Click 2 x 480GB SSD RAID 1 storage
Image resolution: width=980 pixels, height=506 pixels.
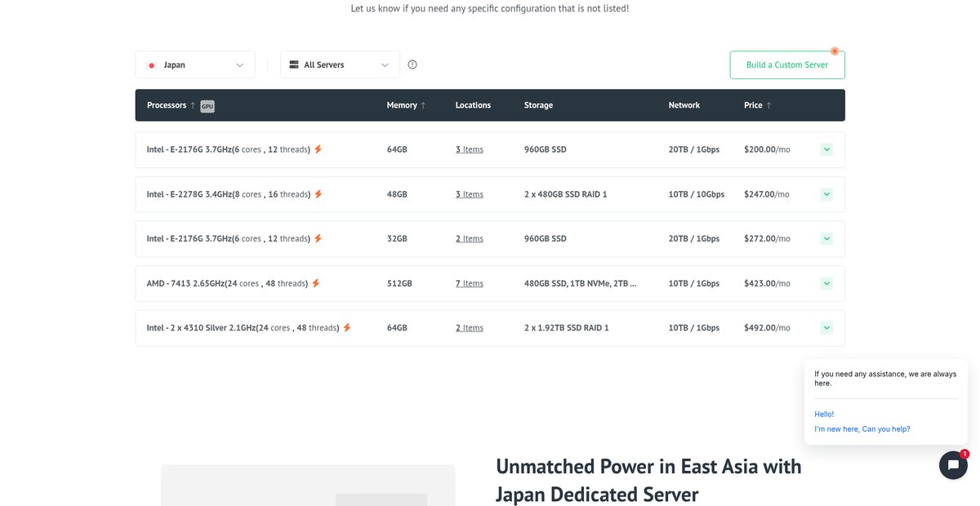[565, 194]
